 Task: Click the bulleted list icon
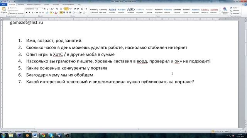click(x=61, y=9)
